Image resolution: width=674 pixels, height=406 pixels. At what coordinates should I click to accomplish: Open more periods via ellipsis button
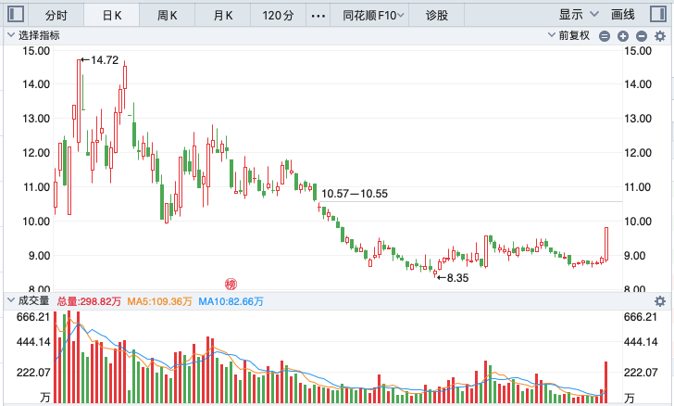pyautogui.click(x=318, y=16)
